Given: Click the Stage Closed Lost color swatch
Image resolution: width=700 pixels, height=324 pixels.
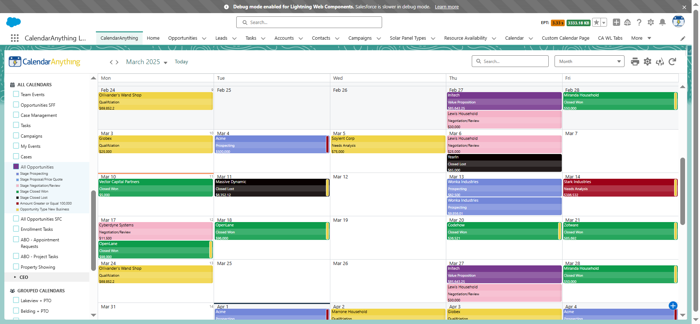Looking at the screenshot, I should point(17,198).
